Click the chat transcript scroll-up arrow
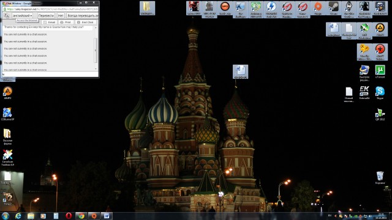Viewport: 392px width, 220px height. coord(96,28)
